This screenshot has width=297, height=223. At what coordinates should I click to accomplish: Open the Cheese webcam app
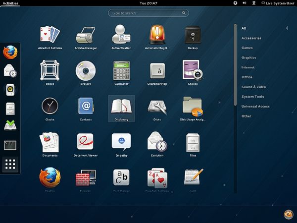pos(193,73)
